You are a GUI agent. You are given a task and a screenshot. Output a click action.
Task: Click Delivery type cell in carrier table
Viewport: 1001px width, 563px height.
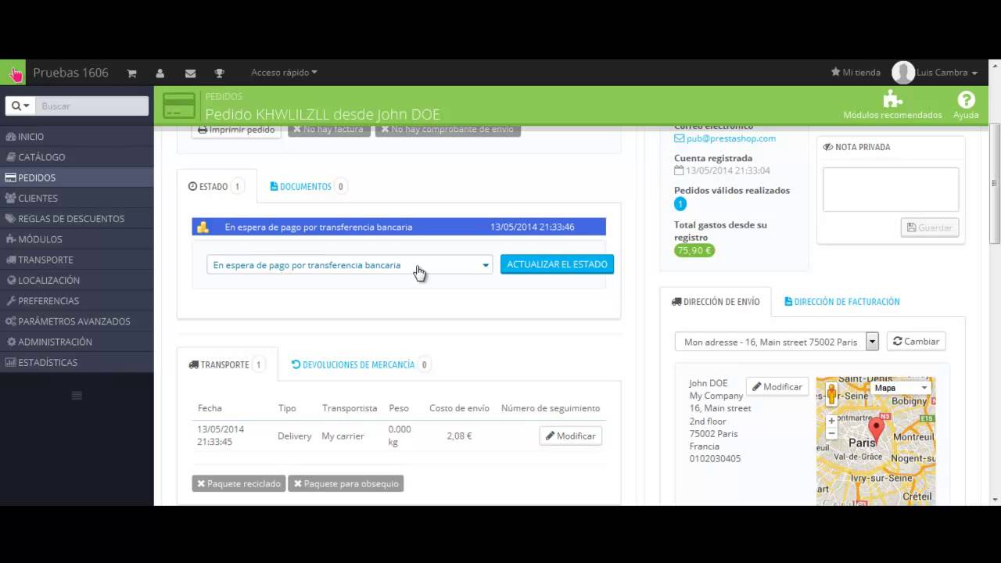click(294, 436)
